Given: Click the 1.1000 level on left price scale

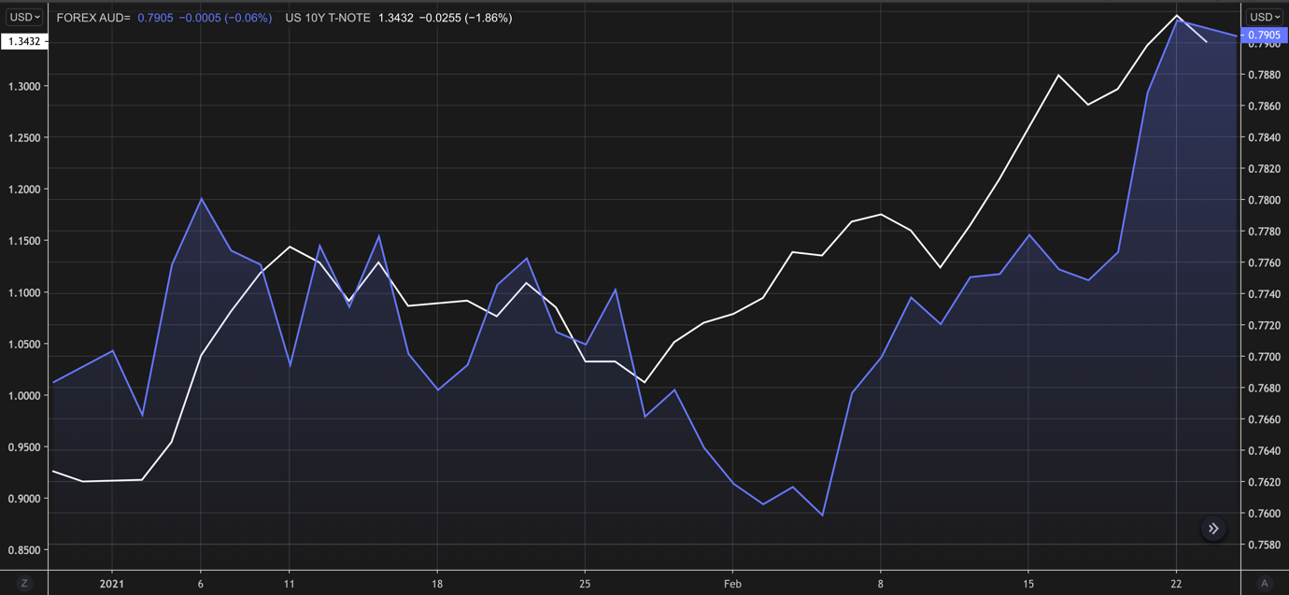Looking at the screenshot, I should tap(24, 292).
